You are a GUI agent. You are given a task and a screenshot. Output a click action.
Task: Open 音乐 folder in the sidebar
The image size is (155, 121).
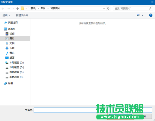pyautogui.click(x=12, y=53)
